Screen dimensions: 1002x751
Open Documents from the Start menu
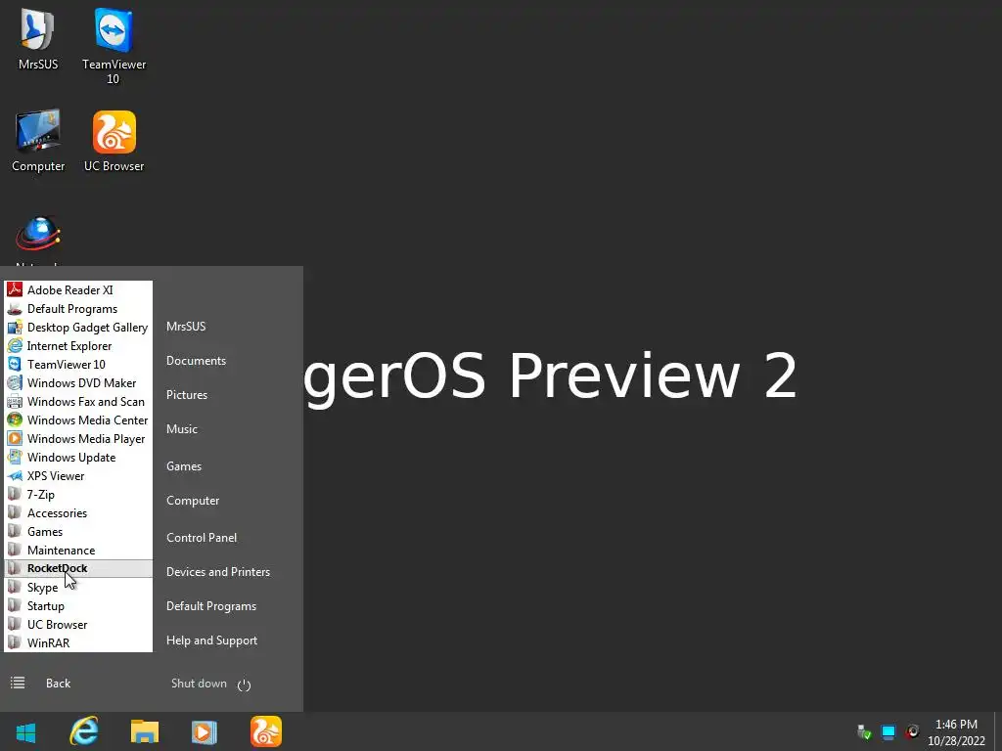click(x=196, y=361)
